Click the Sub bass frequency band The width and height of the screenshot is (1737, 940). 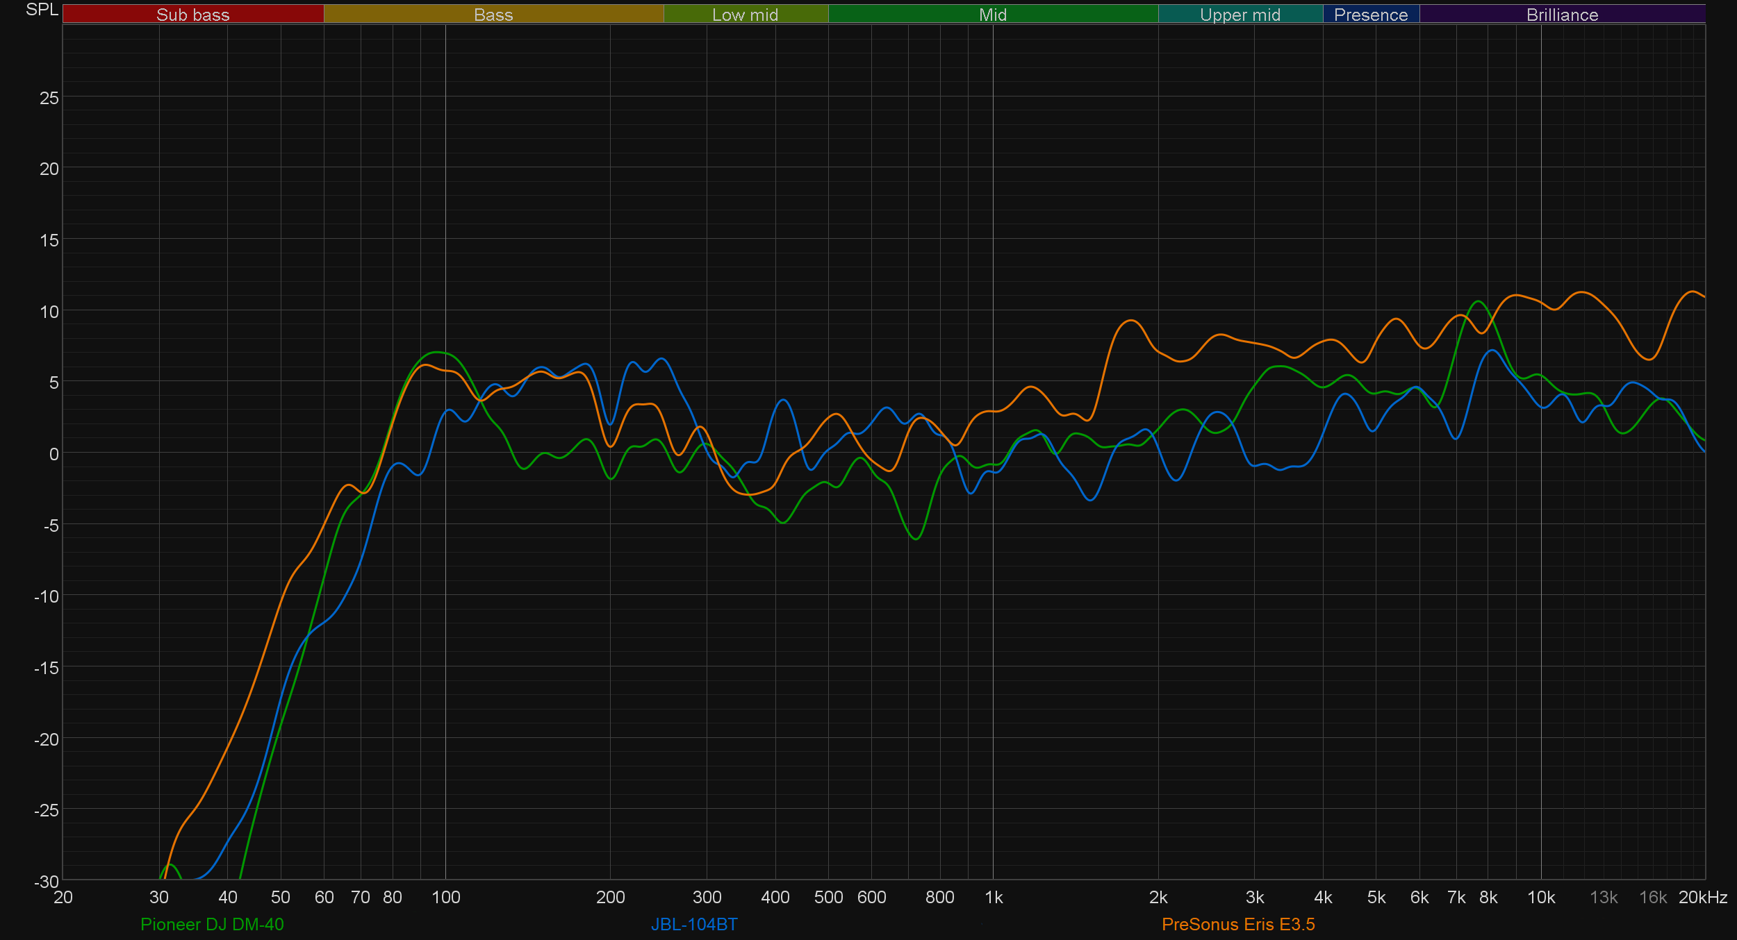click(x=192, y=15)
